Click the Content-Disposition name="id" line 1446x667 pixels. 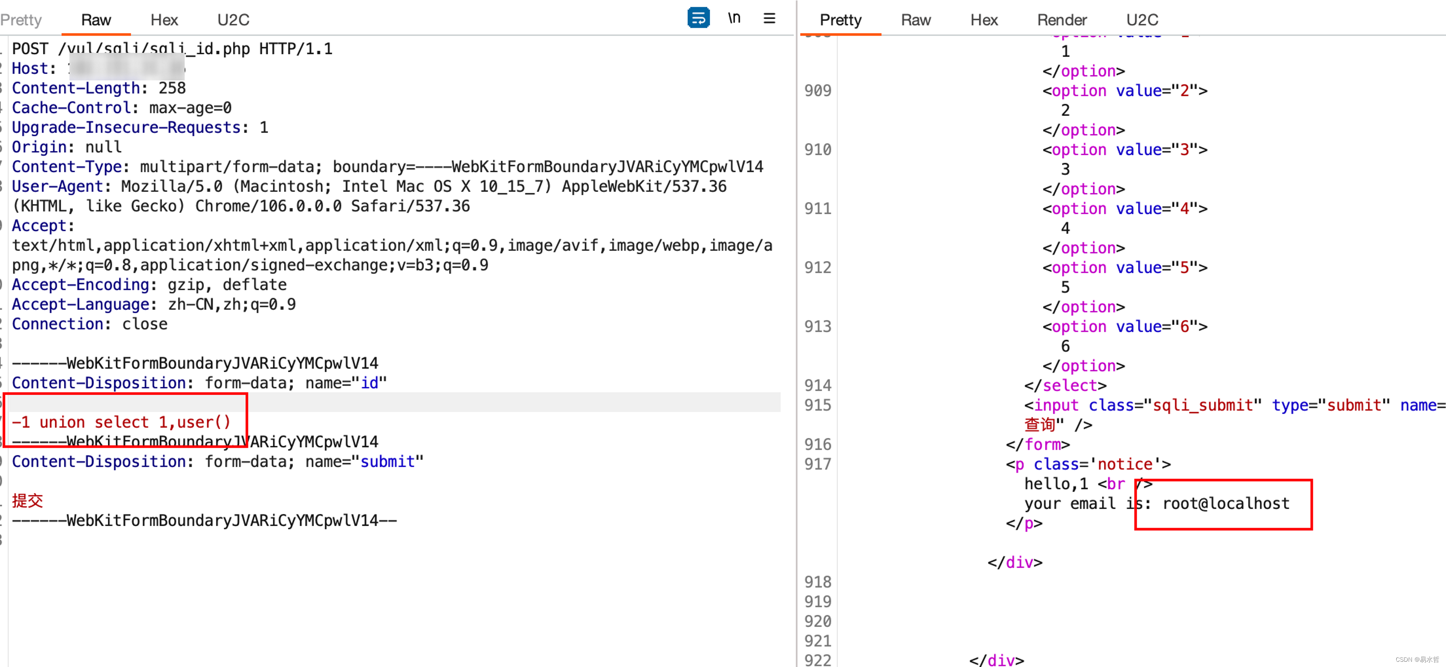[199, 383]
